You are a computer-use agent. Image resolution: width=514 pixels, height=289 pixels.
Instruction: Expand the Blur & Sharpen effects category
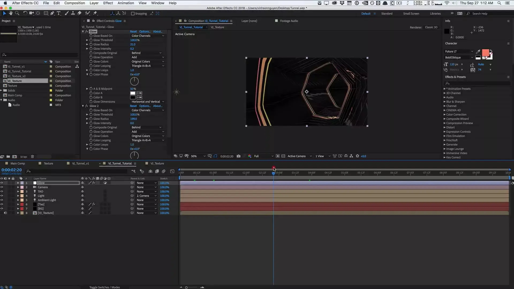(445, 102)
